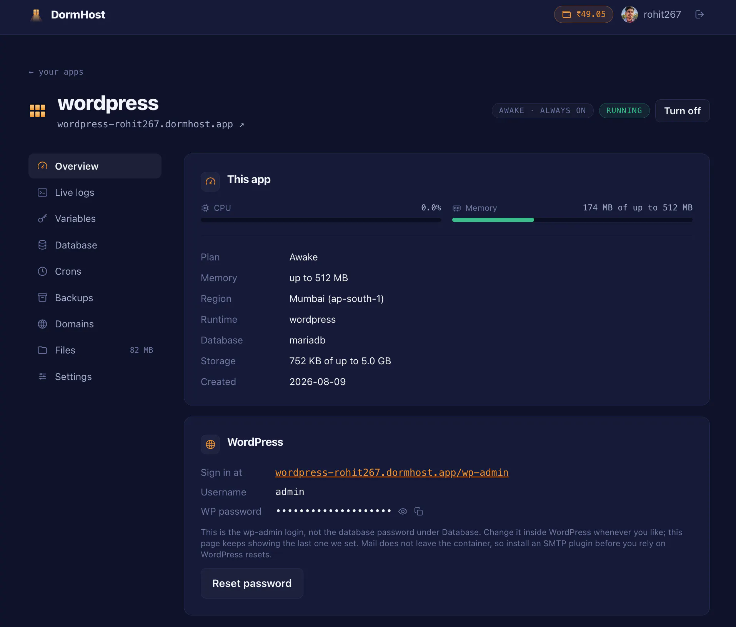Click the Variables key icon
The width and height of the screenshot is (736, 627).
coord(42,218)
